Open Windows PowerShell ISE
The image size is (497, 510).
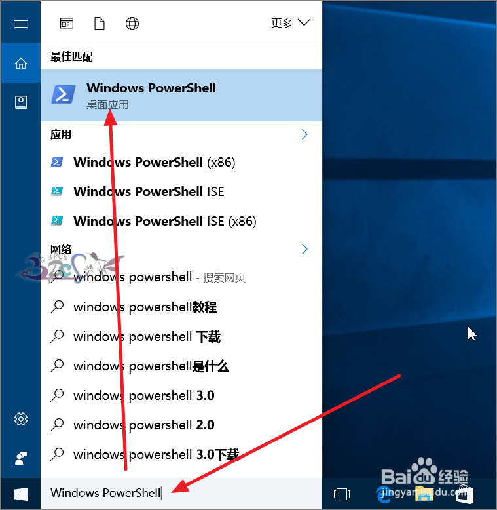[181, 191]
